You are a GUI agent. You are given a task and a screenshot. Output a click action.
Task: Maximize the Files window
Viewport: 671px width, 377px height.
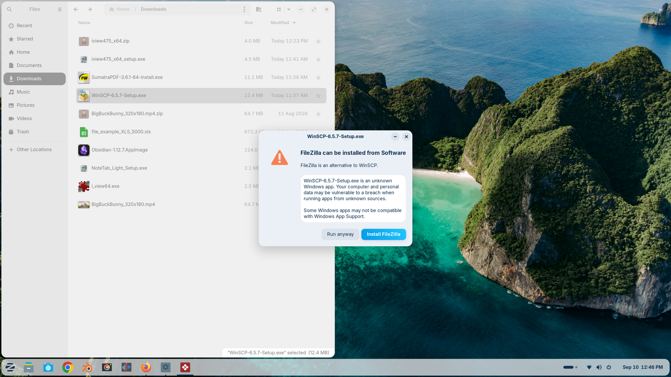click(314, 9)
